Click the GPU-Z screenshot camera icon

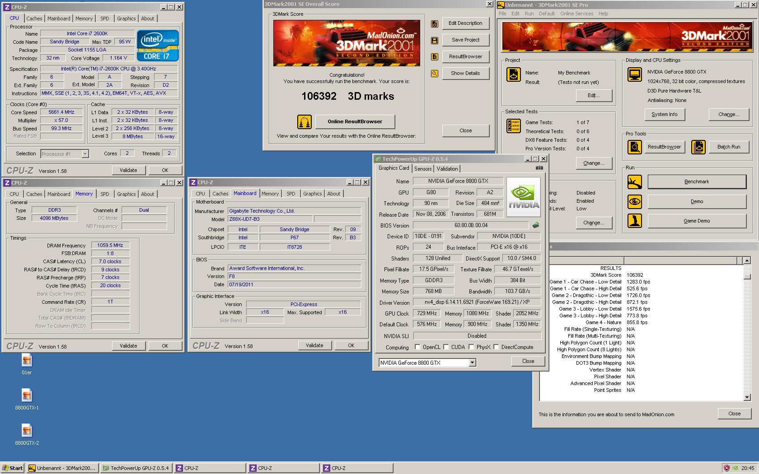(539, 168)
